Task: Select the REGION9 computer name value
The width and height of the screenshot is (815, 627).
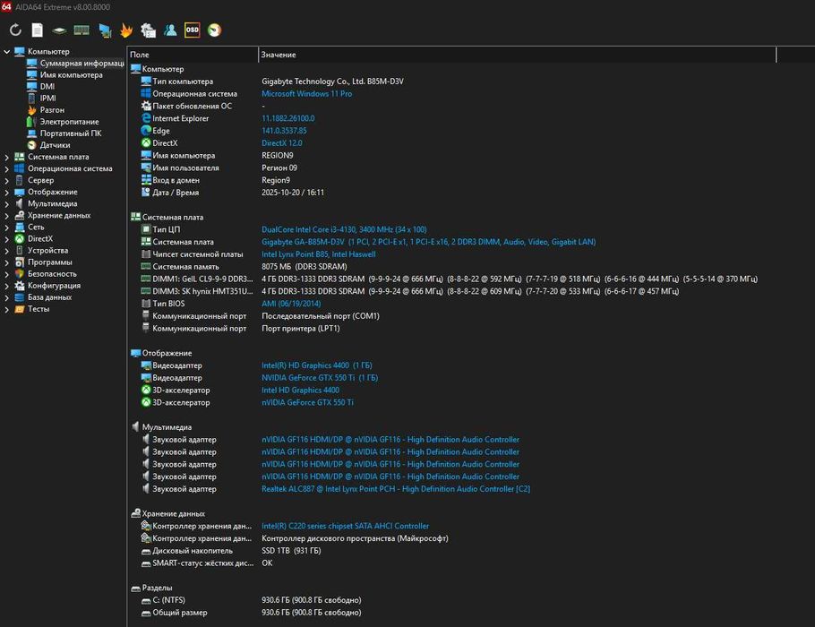Action: click(x=278, y=156)
